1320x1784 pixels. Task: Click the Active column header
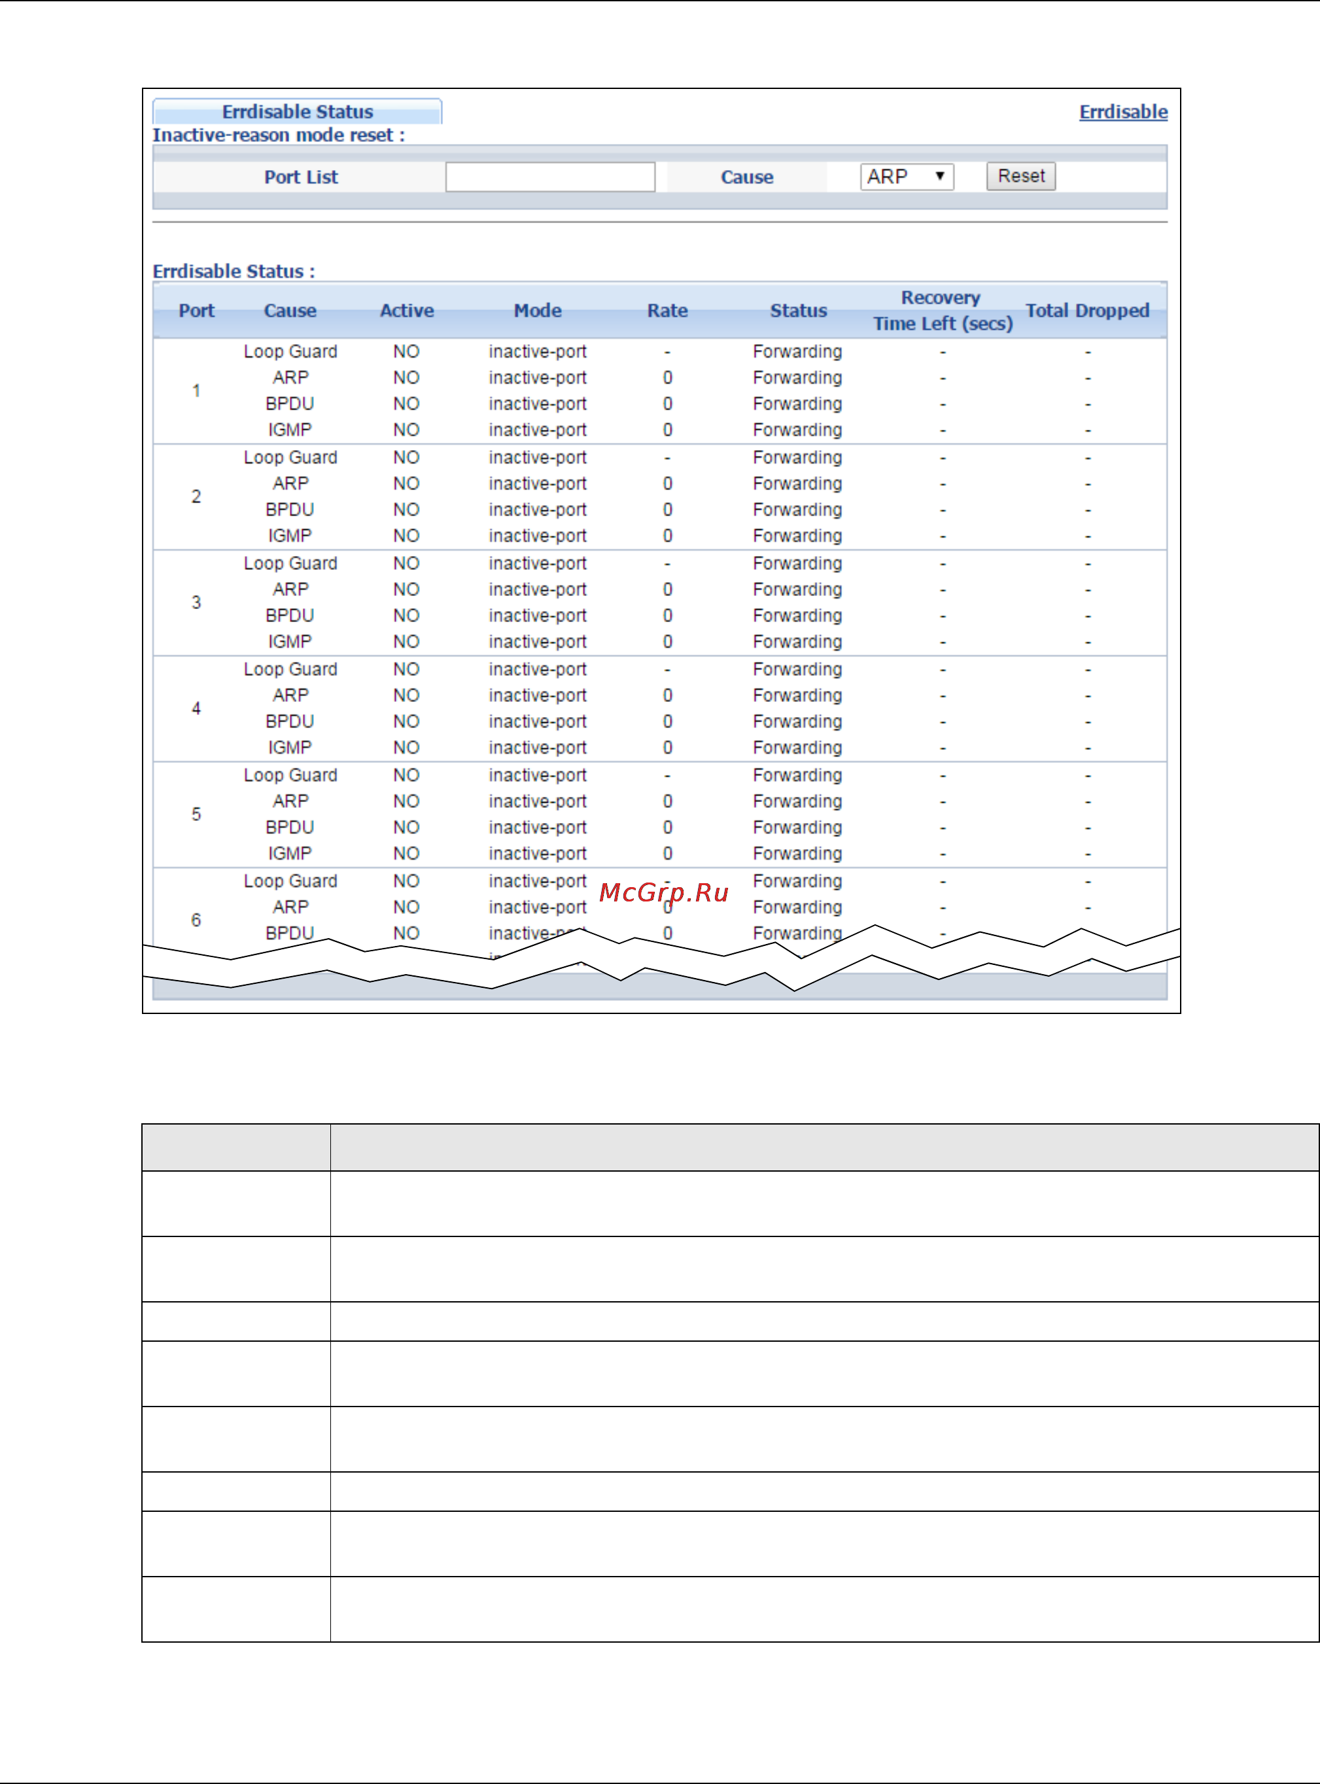[407, 311]
